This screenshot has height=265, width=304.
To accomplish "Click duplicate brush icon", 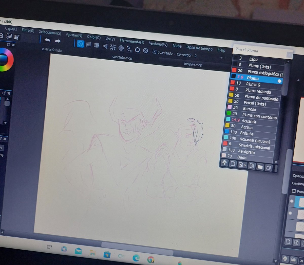I will (x=269, y=168).
